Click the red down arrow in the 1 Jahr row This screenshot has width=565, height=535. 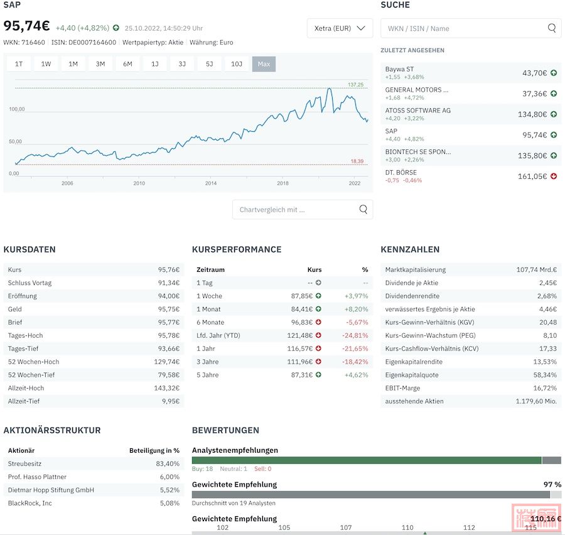coord(318,349)
